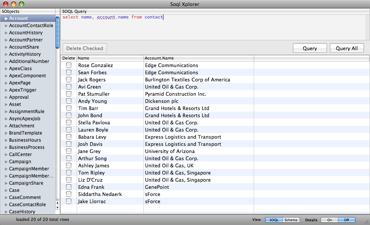The width and height of the screenshot is (370, 225).
Task: Click the window's green zoom button
Action: [22, 4]
